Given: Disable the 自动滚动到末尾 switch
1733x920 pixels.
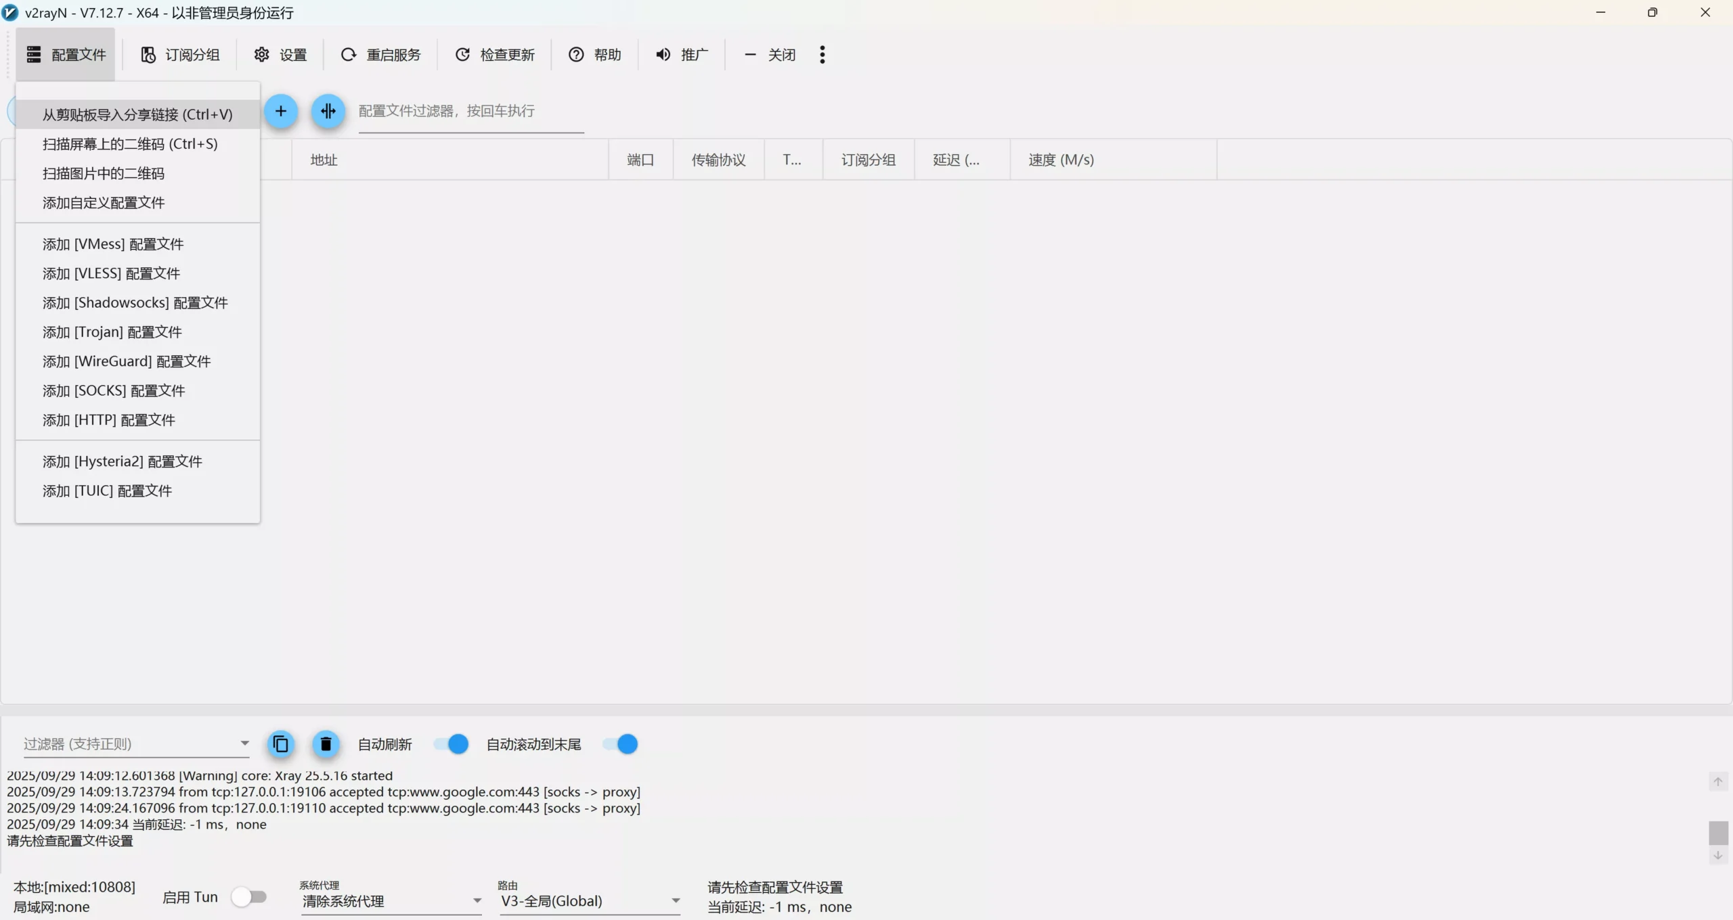Looking at the screenshot, I should (x=621, y=745).
